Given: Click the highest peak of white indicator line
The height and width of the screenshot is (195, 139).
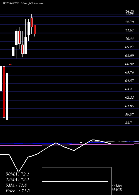Looking at the screenshot, I should click(x=93, y=140).
